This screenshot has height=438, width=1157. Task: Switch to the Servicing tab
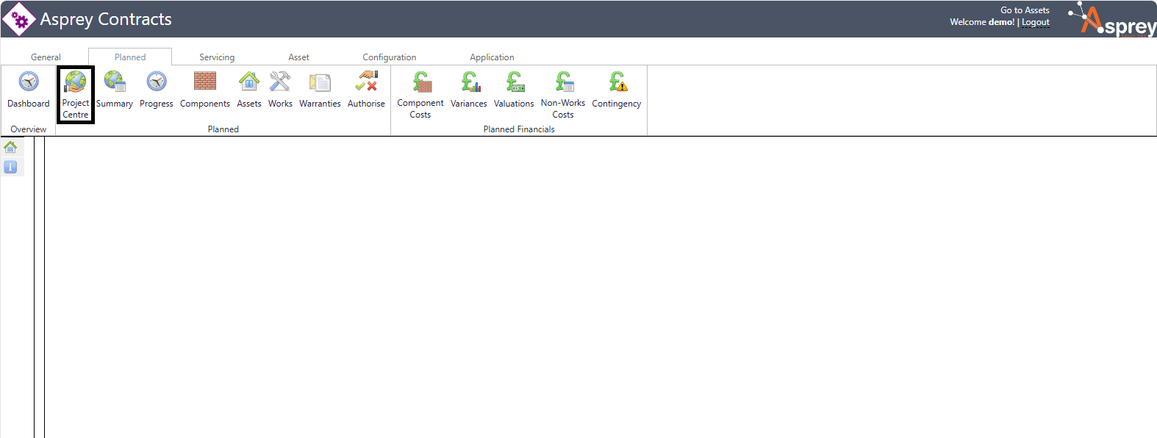pos(217,57)
